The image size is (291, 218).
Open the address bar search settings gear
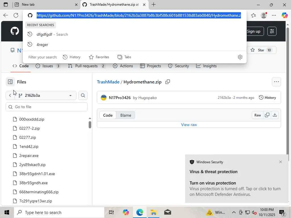[240, 57]
